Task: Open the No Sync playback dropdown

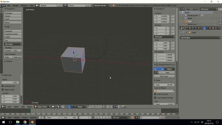Action: click(x=121, y=117)
